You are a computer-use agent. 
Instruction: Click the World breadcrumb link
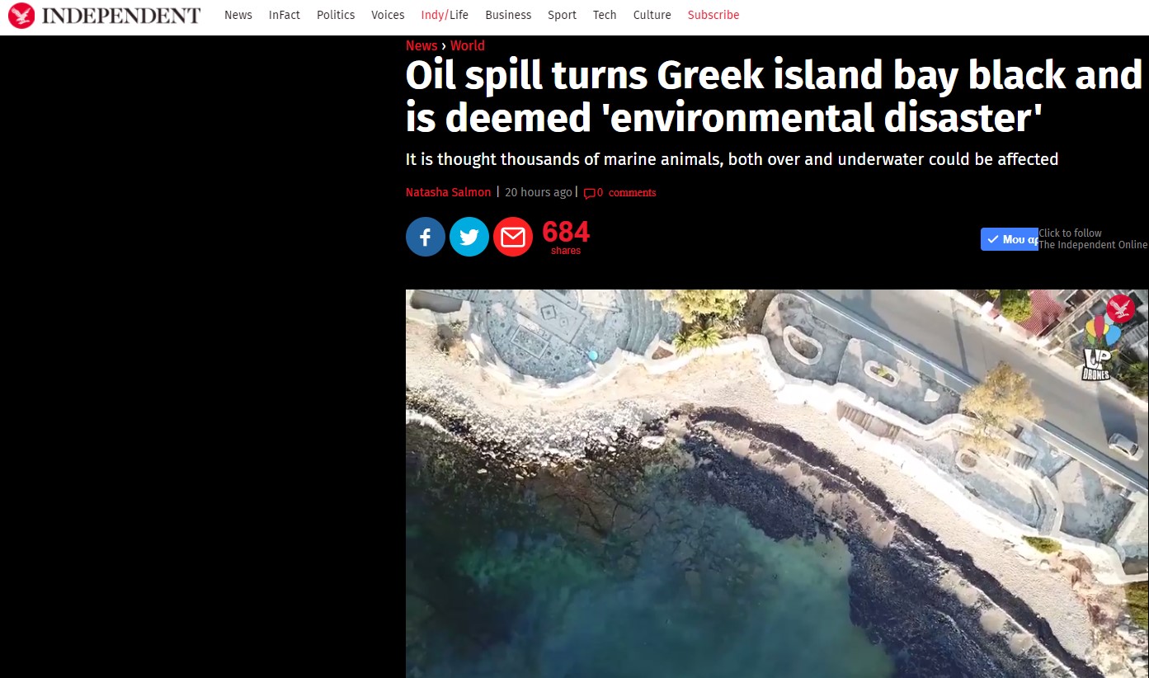click(x=468, y=45)
